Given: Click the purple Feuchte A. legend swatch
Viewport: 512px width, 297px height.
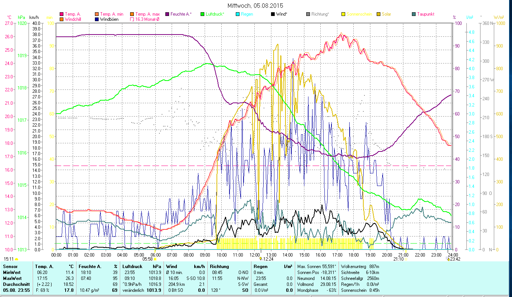Looking at the screenshot, I should coord(167,14).
